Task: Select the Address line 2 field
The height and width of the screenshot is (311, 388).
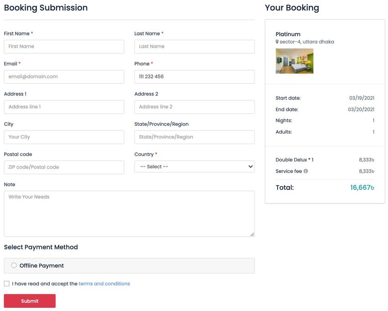Action: (x=194, y=107)
